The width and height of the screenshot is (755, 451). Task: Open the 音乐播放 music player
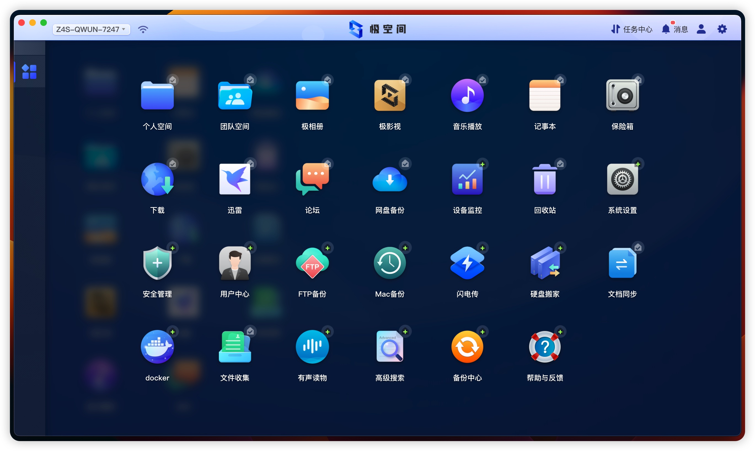(x=467, y=95)
